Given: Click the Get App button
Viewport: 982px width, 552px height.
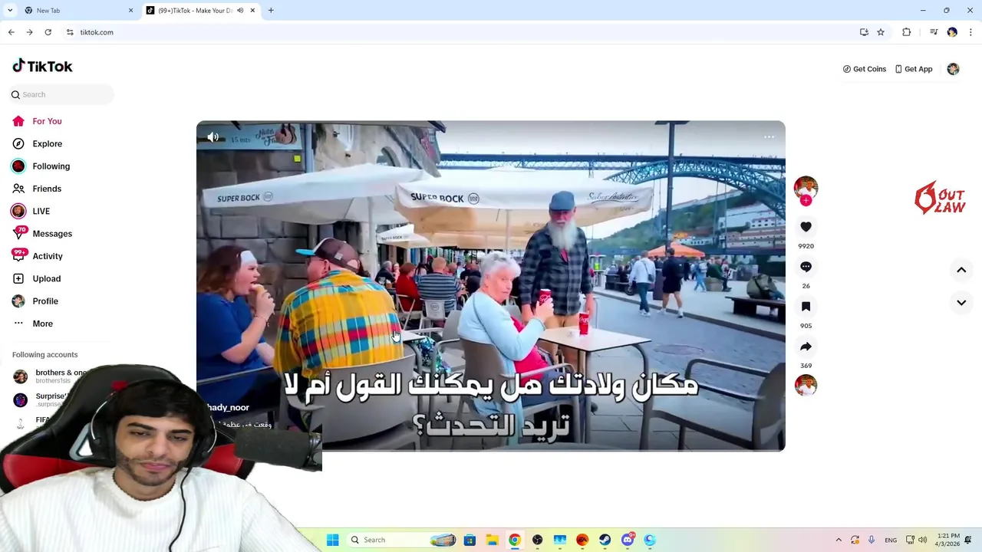Looking at the screenshot, I should click(x=914, y=69).
